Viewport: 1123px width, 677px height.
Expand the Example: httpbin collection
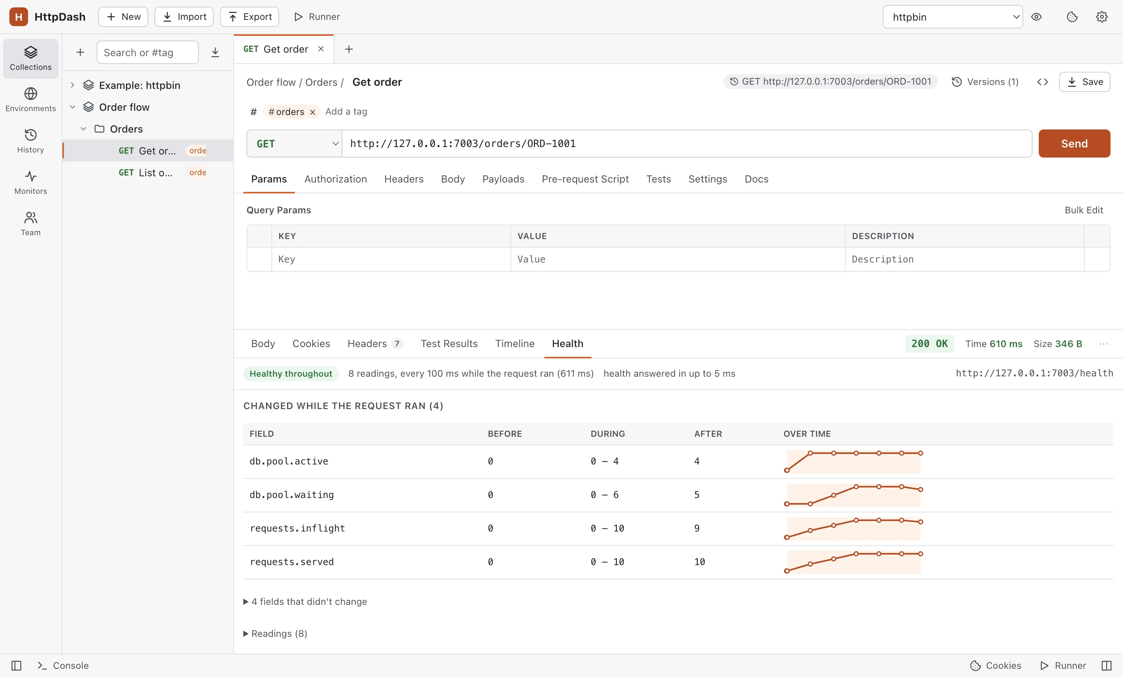click(73, 85)
